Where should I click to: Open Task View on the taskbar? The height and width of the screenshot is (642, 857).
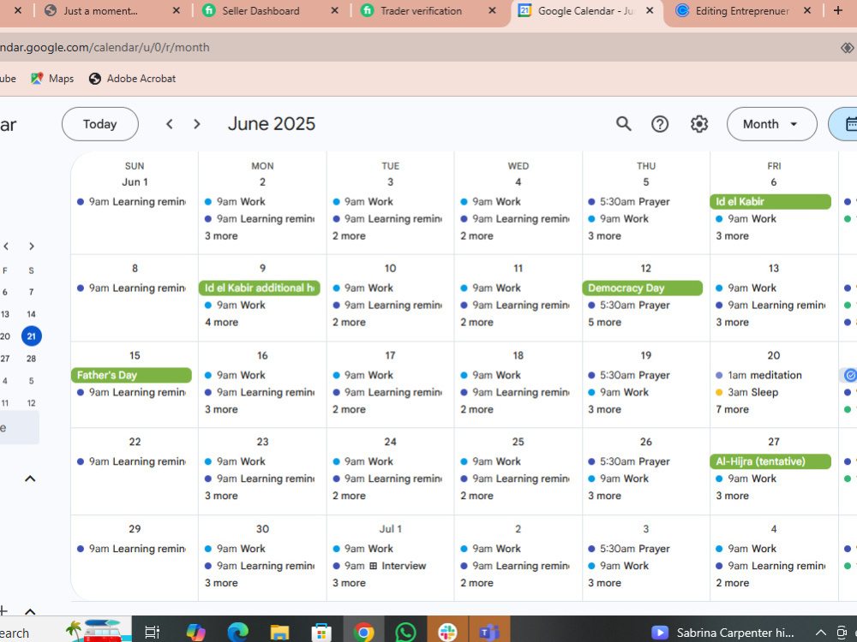click(152, 633)
